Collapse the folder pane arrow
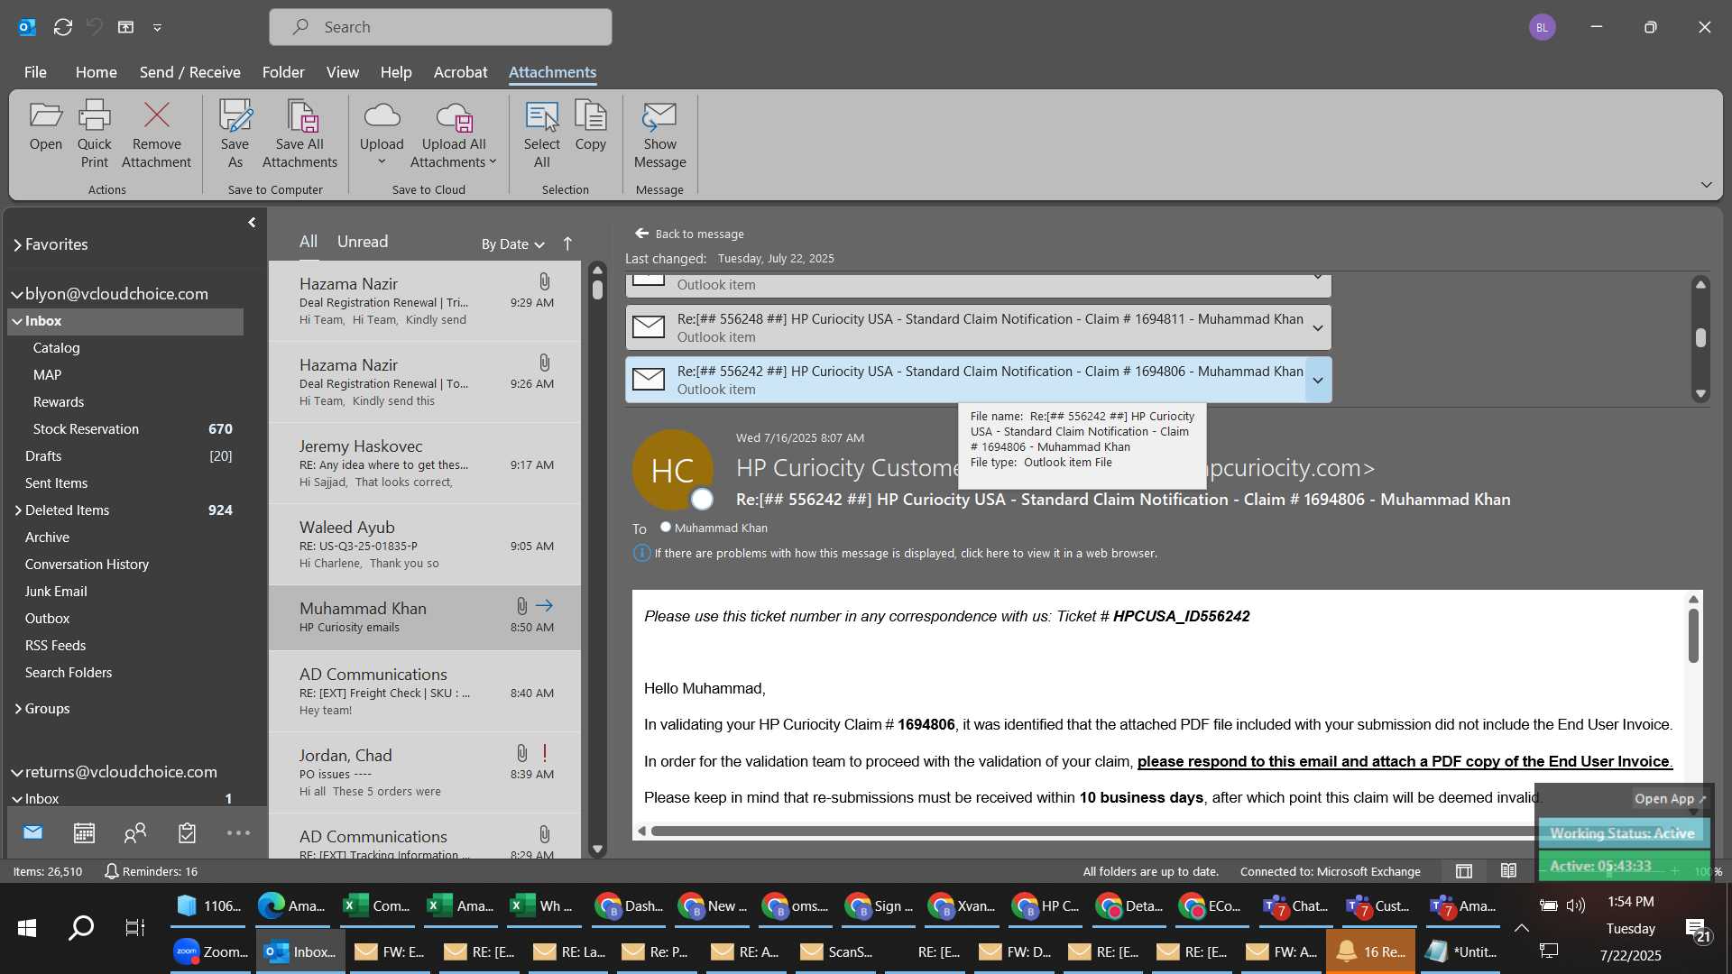The height and width of the screenshot is (974, 1732). coord(252,223)
